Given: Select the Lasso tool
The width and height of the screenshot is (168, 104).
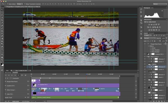Looking at the screenshot, I should 2,15.
